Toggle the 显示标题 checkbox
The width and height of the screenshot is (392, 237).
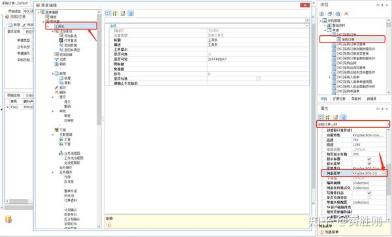369,159
